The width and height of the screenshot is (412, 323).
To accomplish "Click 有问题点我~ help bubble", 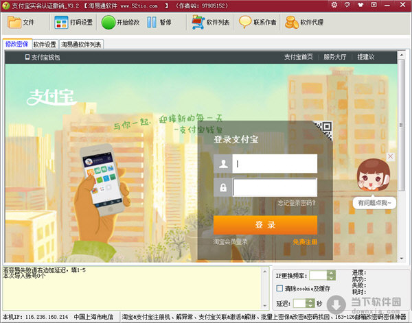I will tap(374, 203).
